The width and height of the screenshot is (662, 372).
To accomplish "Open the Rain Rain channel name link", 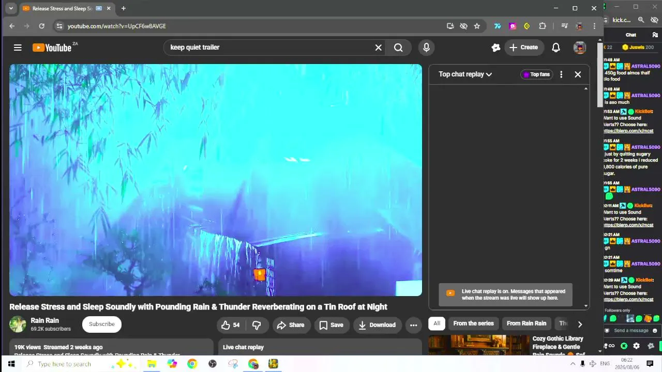I will [45, 320].
